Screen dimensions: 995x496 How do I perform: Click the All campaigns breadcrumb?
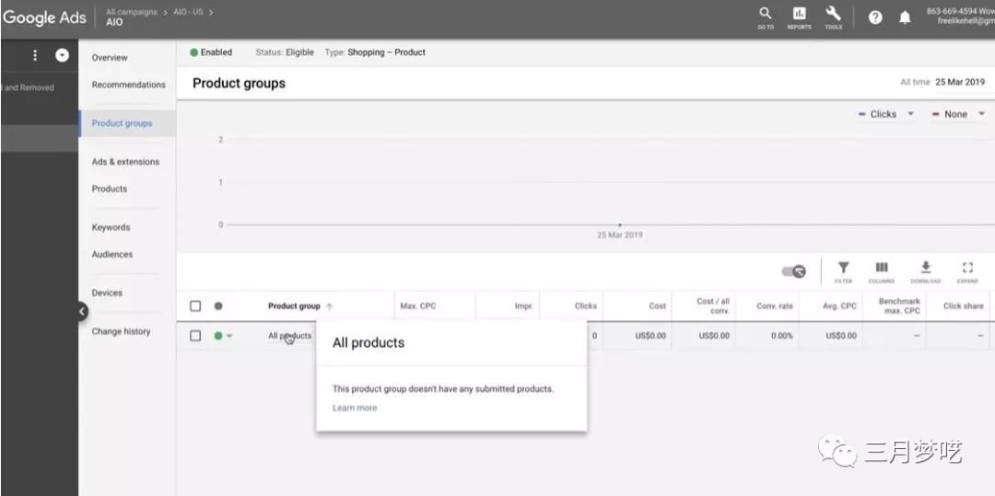[131, 12]
